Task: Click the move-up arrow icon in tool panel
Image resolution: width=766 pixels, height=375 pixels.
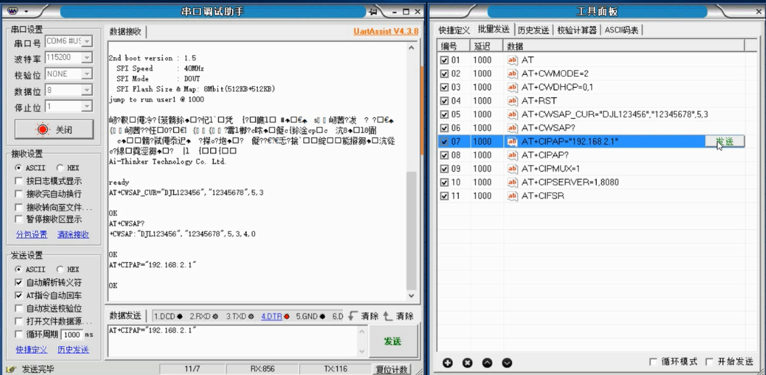Action: pyautogui.click(x=487, y=363)
